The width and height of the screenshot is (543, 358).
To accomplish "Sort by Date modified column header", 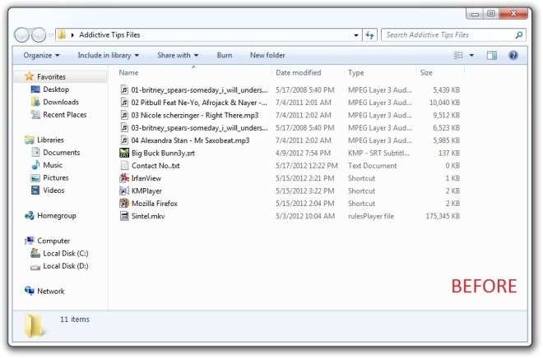I will pos(298,73).
